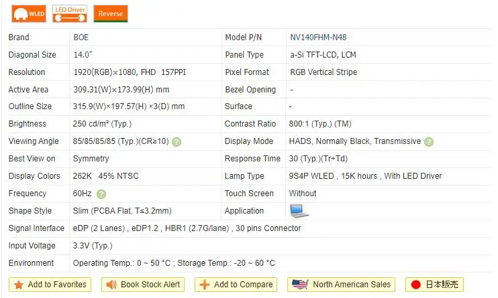Click the Signal Interface label

[x=36, y=228]
